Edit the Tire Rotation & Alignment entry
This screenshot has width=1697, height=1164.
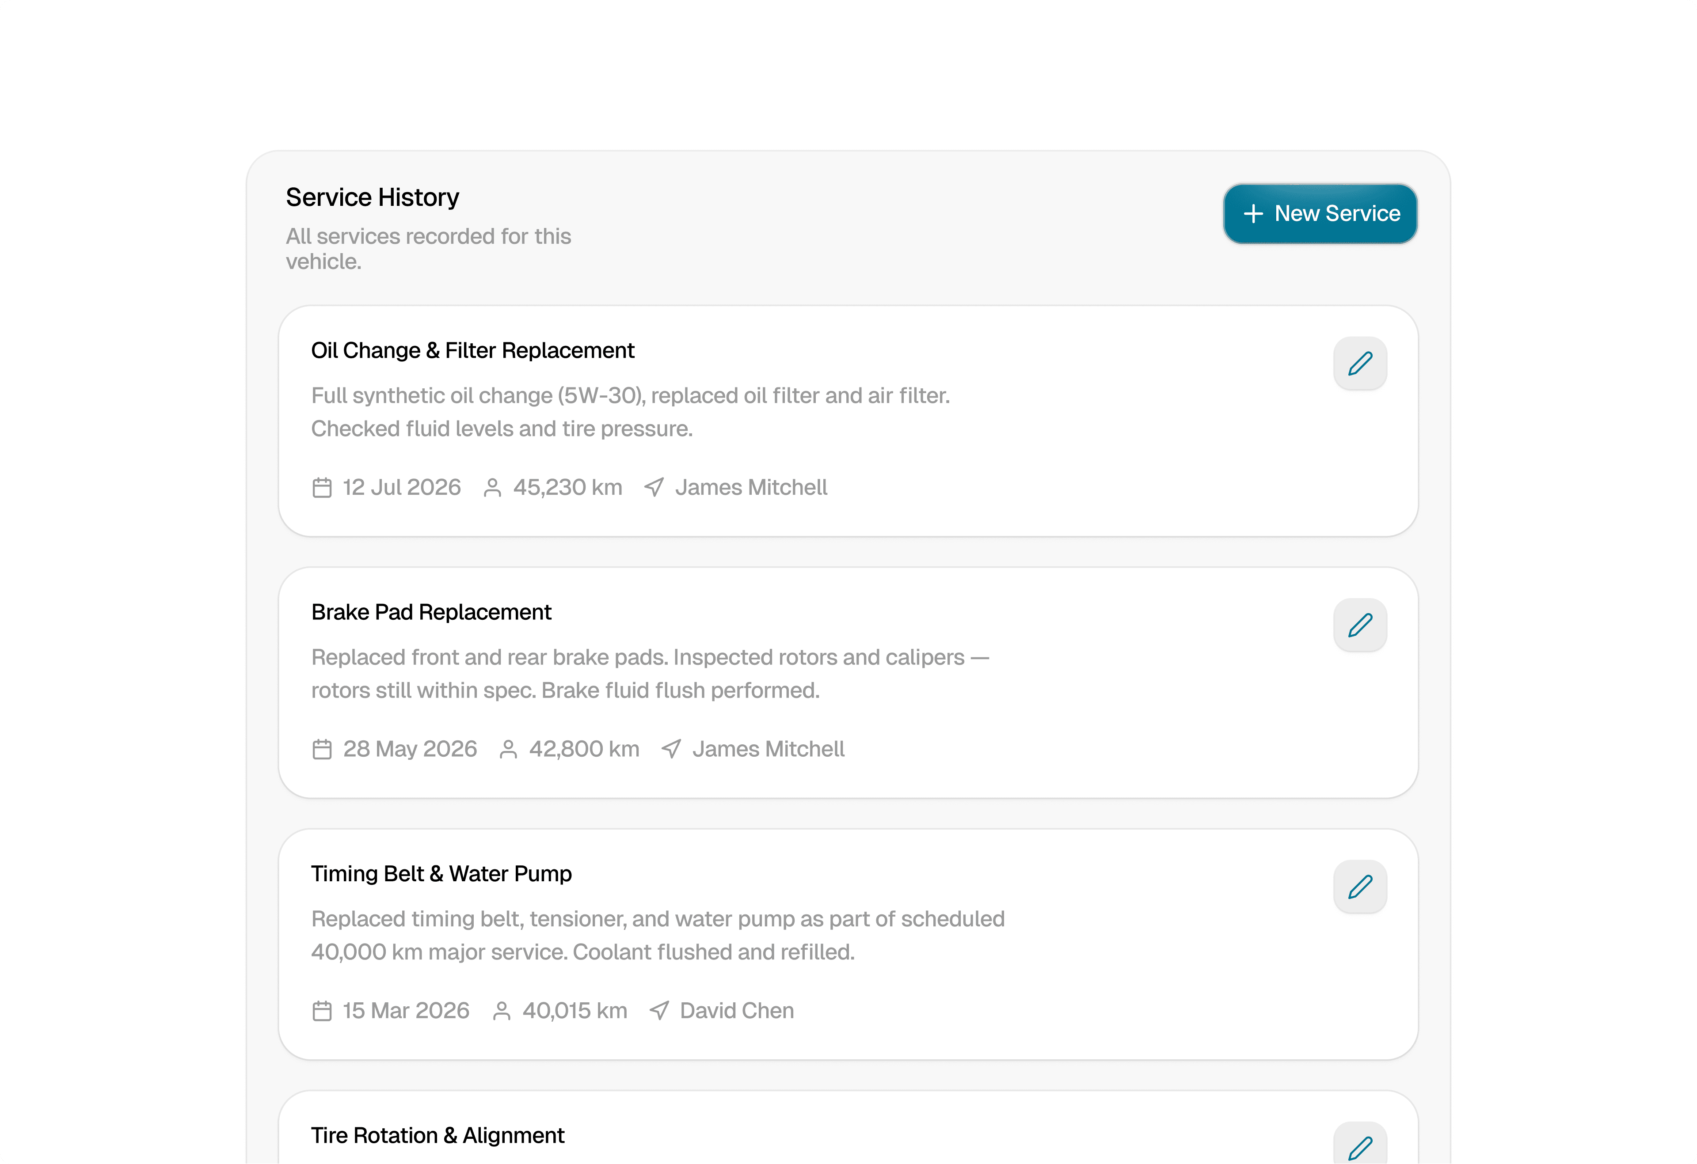pos(1360,1144)
